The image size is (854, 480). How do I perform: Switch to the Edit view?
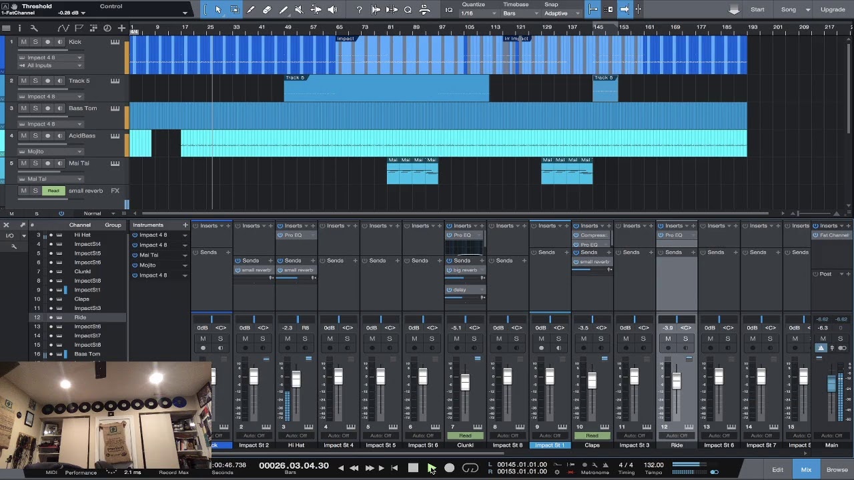(778, 469)
